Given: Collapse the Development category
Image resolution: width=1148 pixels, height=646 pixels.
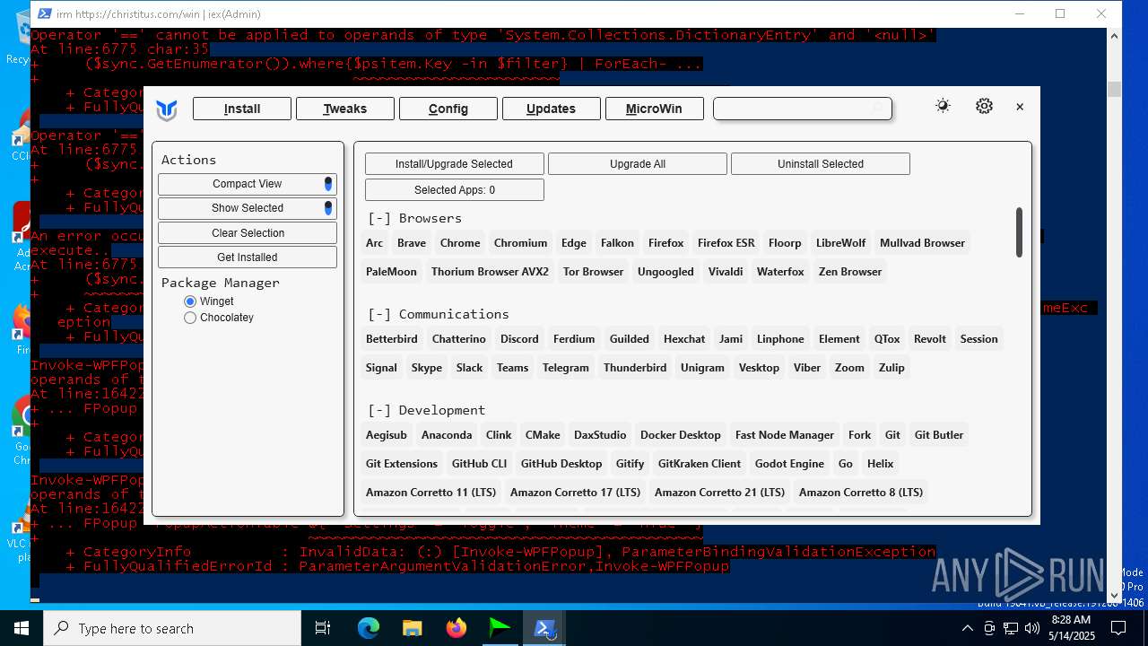Looking at the screenshot, I should pyautogui.click(x=426, y=410).
